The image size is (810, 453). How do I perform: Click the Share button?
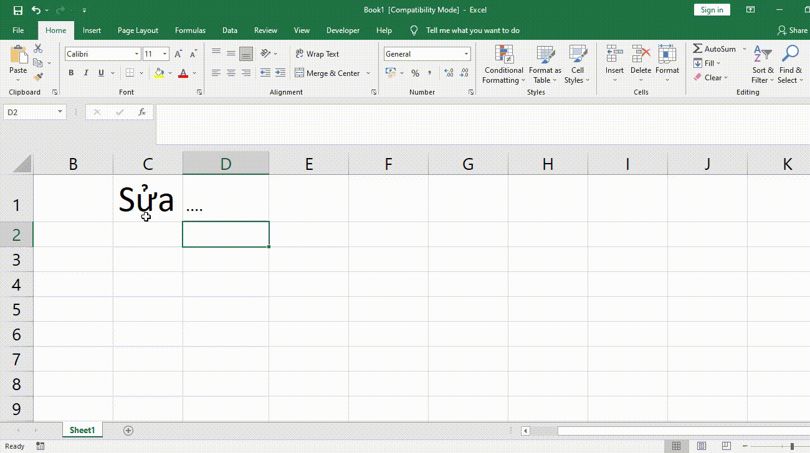(792, 30)
